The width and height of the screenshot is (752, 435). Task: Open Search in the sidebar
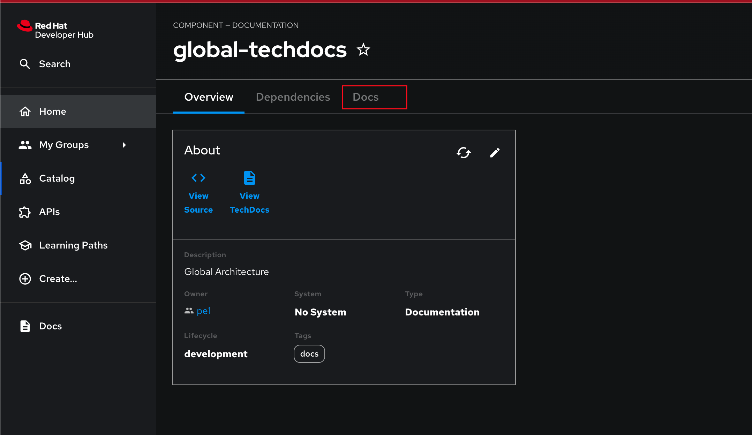click(x=78, y=64)
